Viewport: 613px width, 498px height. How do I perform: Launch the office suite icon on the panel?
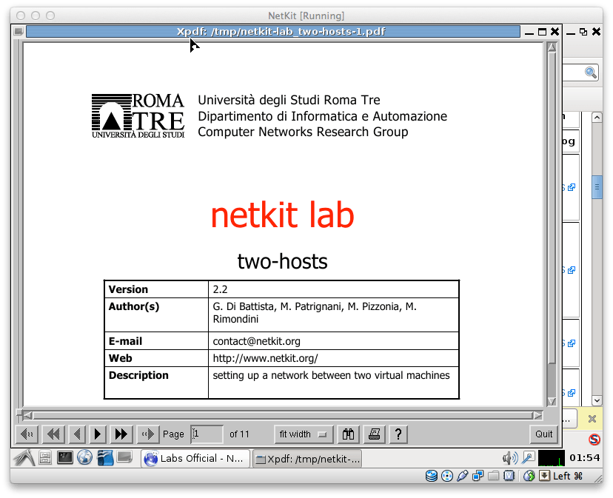[105, 458]
